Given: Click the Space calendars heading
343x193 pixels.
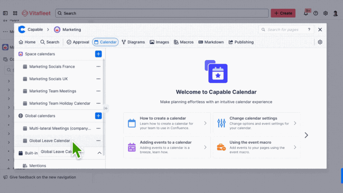Looking at the screenshot, I should click(40, 54).
